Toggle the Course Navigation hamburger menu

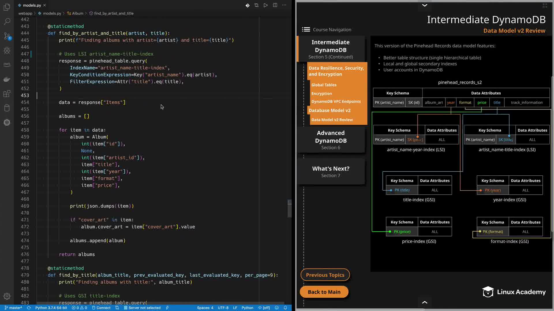coord(306,29)
